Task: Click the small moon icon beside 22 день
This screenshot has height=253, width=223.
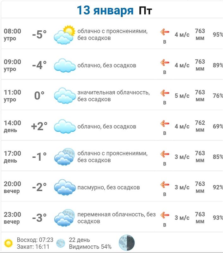Action: [x=61, y=243]
